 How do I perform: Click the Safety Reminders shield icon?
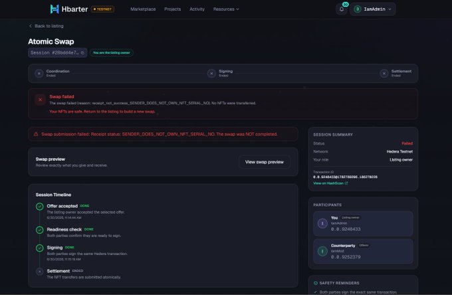tap(316, 283)
